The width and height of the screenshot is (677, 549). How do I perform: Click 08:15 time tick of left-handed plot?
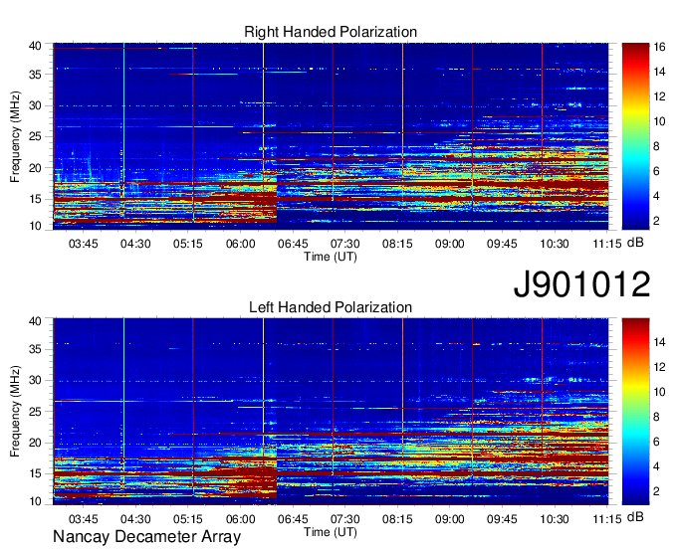click(397, 519)
